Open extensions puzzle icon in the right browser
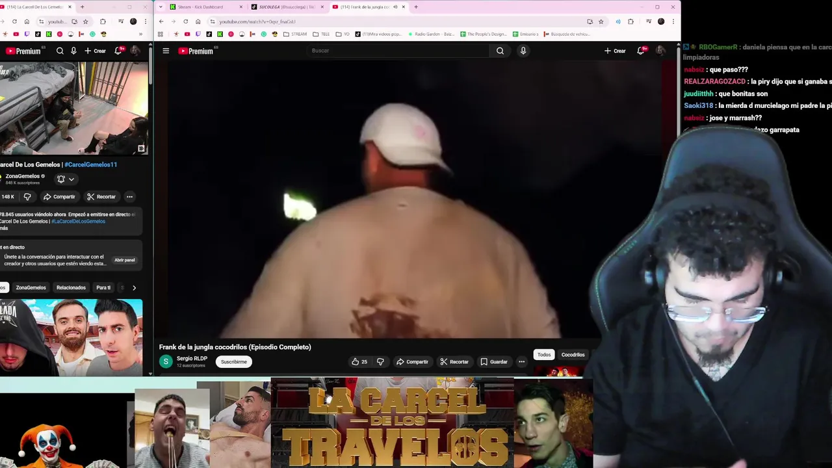The height and width of the screenshot is (468, 832). click(x=630, y=21)
